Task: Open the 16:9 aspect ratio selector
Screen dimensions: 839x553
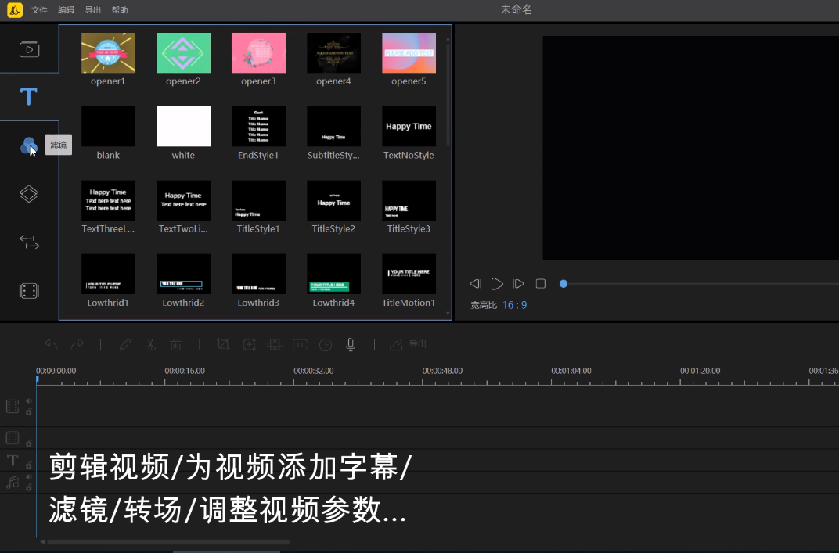Action: pos(515,305)
